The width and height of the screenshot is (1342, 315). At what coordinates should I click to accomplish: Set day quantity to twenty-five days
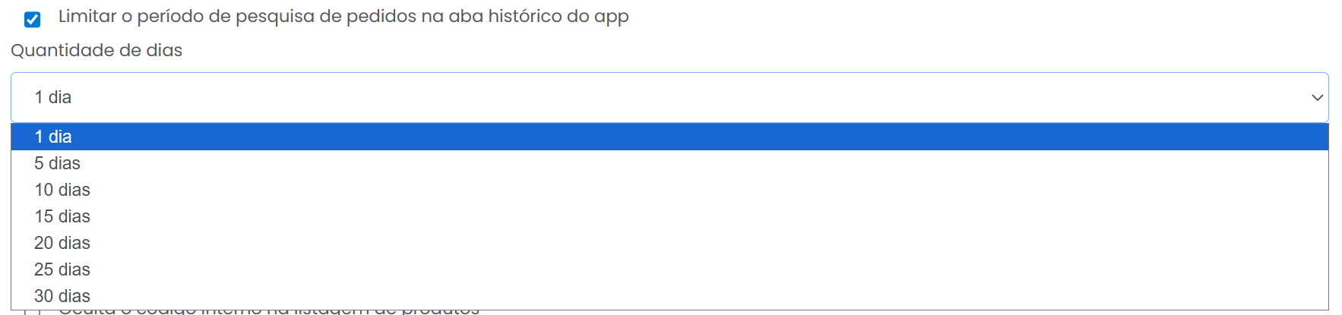point(62,269)
